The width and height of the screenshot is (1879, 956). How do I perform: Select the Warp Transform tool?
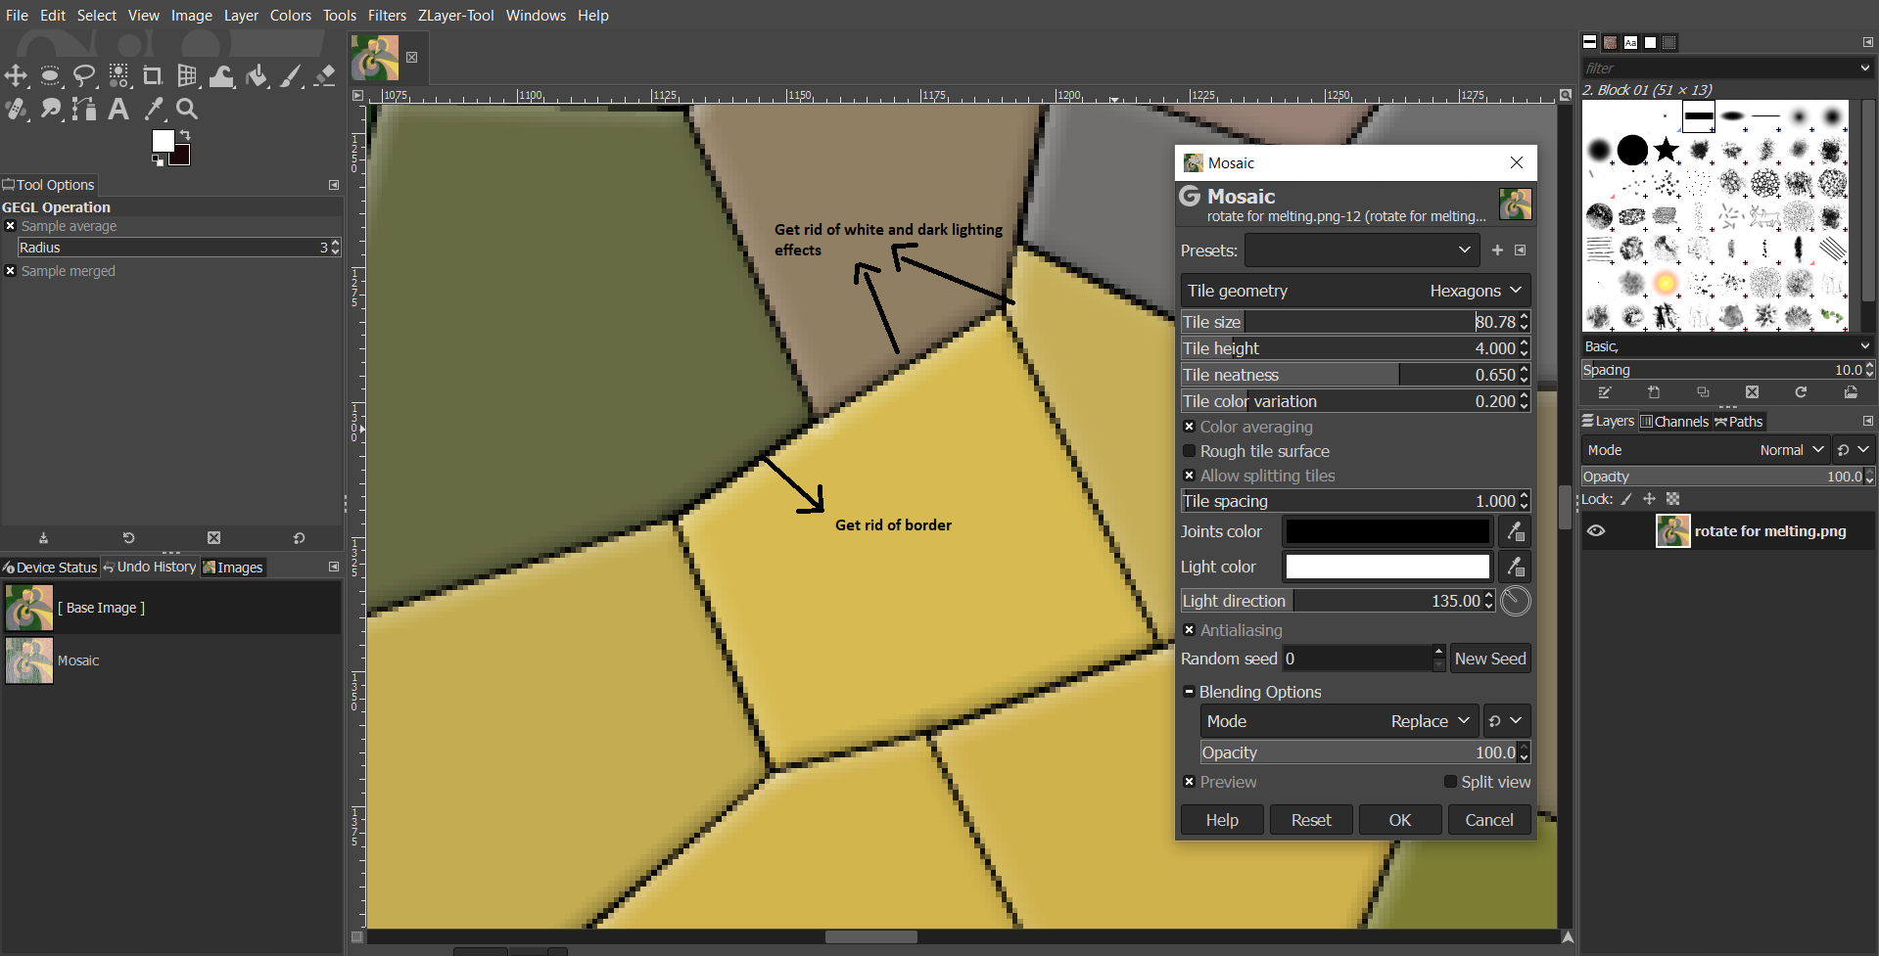pyautogui.click(x=222, y=75)
